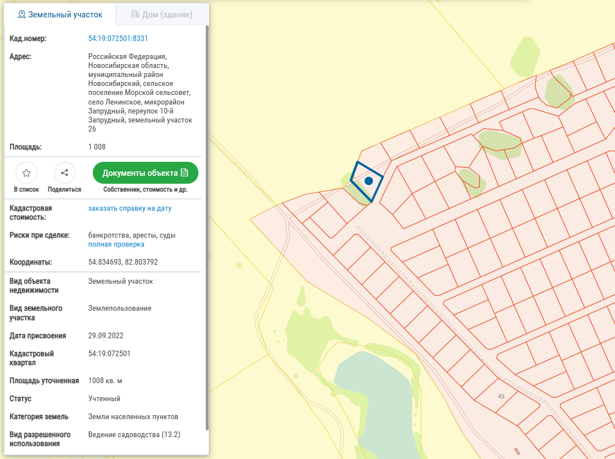Click the info panel vertical scrollbar

(x=207, y=225)
